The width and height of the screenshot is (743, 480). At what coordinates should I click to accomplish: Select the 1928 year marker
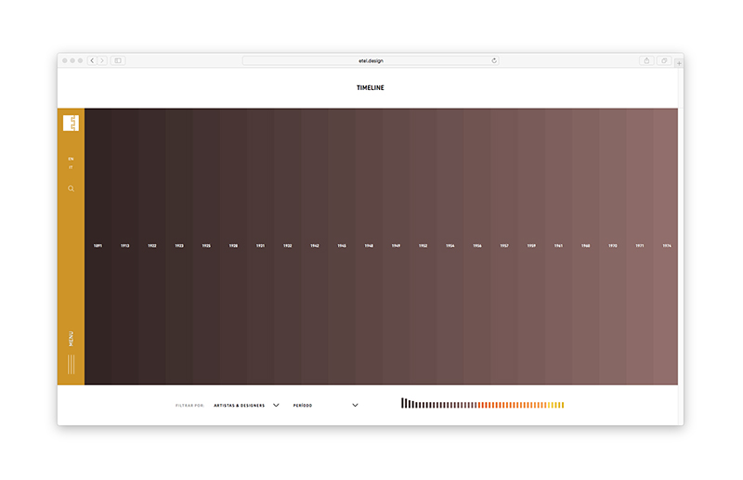[233, 246]
